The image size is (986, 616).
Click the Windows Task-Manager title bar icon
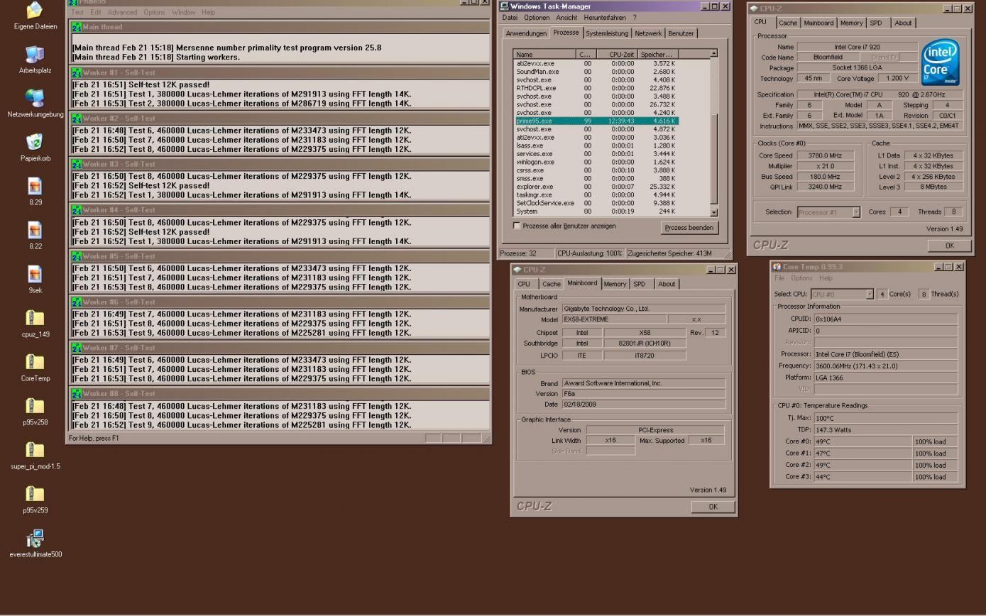(x=504, y=6)
